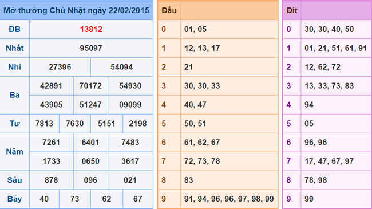Image resolution: width=372 pixels, height=209 pixels.
Task: Select the Sáu prize row label
Action: (14, 180)
